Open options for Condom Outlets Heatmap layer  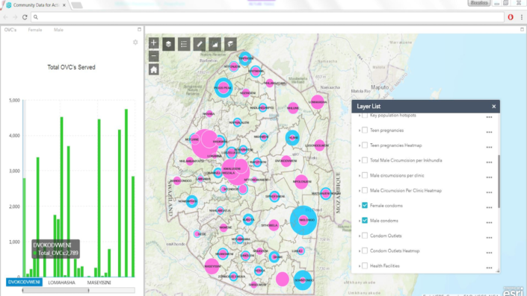pyautogui.click(x=489, y=253)
